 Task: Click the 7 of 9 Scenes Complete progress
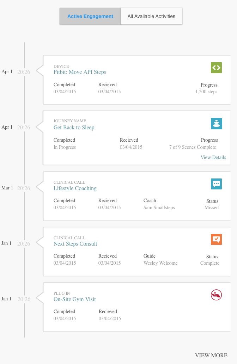(x=193, y=147)
